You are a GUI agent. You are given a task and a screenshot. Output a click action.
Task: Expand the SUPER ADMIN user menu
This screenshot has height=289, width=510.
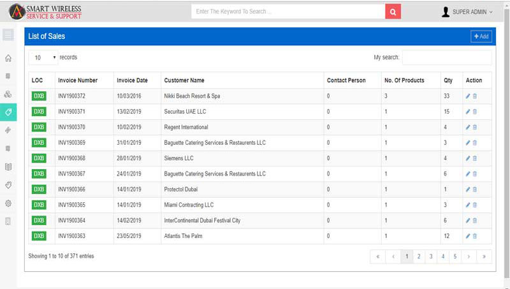[x=467, y=11]
